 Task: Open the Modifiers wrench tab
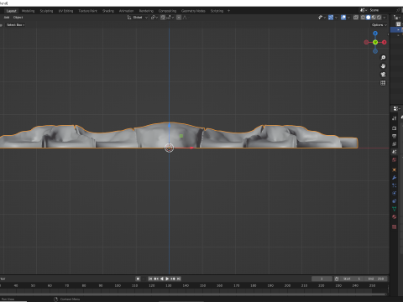(x=395, y=178)
